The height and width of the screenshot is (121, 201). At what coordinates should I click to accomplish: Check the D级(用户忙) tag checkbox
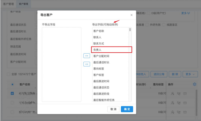coord(148,13)
